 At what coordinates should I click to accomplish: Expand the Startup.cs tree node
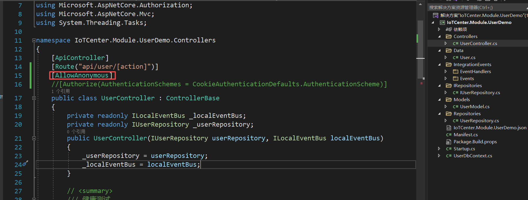click(439, 149)
